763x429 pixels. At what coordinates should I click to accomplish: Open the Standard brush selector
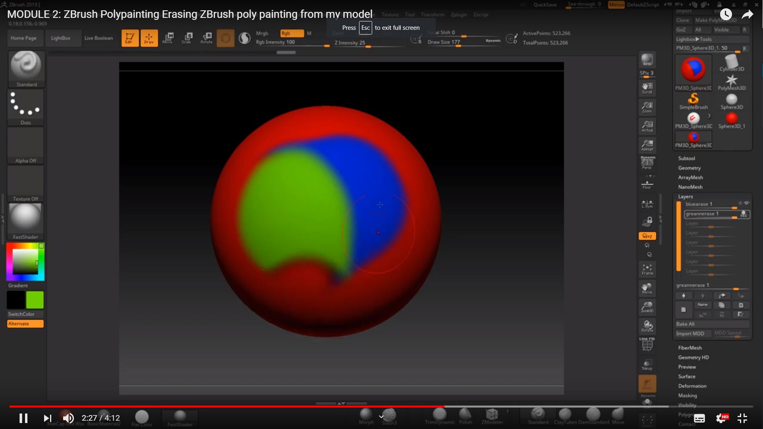click(x=26, y=69)
